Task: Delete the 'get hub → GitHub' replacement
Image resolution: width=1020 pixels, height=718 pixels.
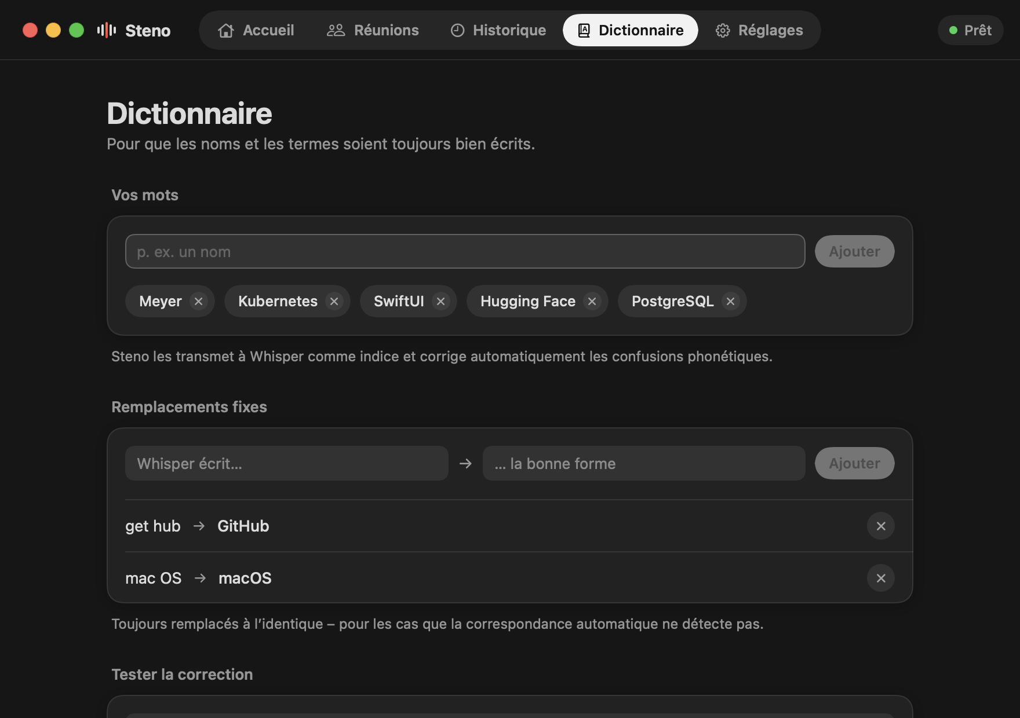Action: [x=881, y=526]
